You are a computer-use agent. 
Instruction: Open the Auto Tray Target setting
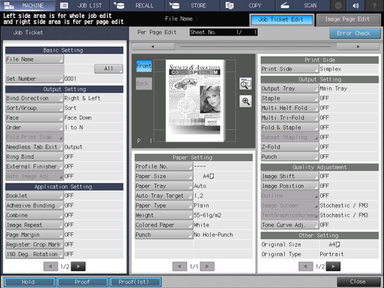[x=163, y=196]
